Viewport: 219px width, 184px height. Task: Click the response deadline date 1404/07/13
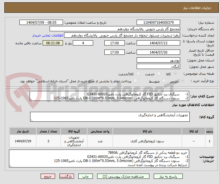(158, 43)
